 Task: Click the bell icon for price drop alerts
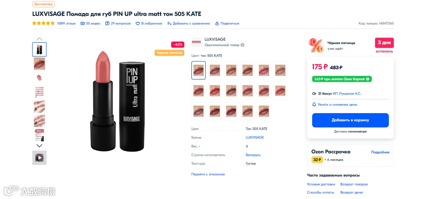314,104
